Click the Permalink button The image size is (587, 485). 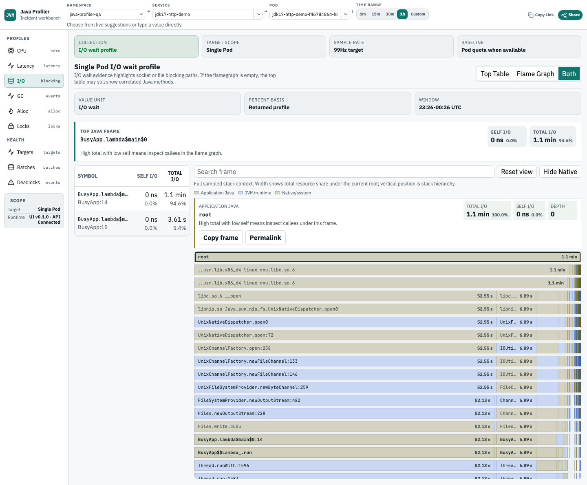click(265, 238)
